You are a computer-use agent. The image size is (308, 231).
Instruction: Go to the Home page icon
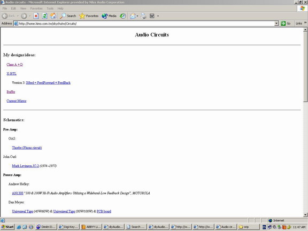(53, 16)
